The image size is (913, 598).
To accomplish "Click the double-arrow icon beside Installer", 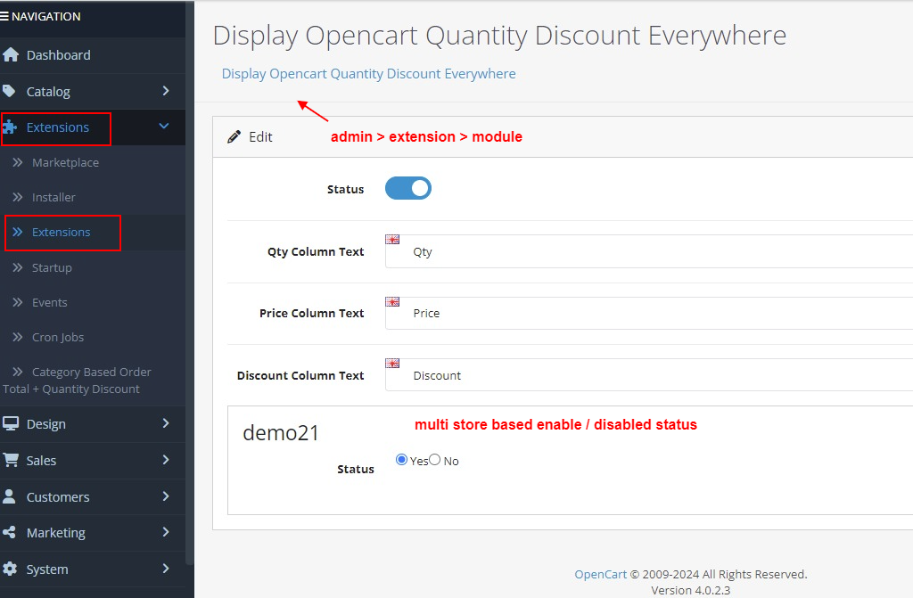I will [18, 197].
